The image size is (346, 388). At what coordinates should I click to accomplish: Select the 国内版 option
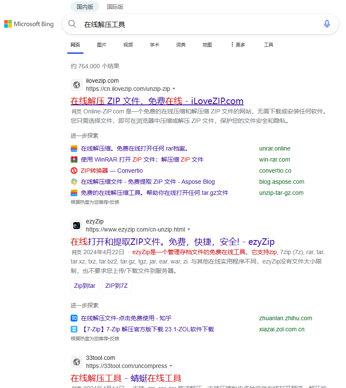[85, 7]
